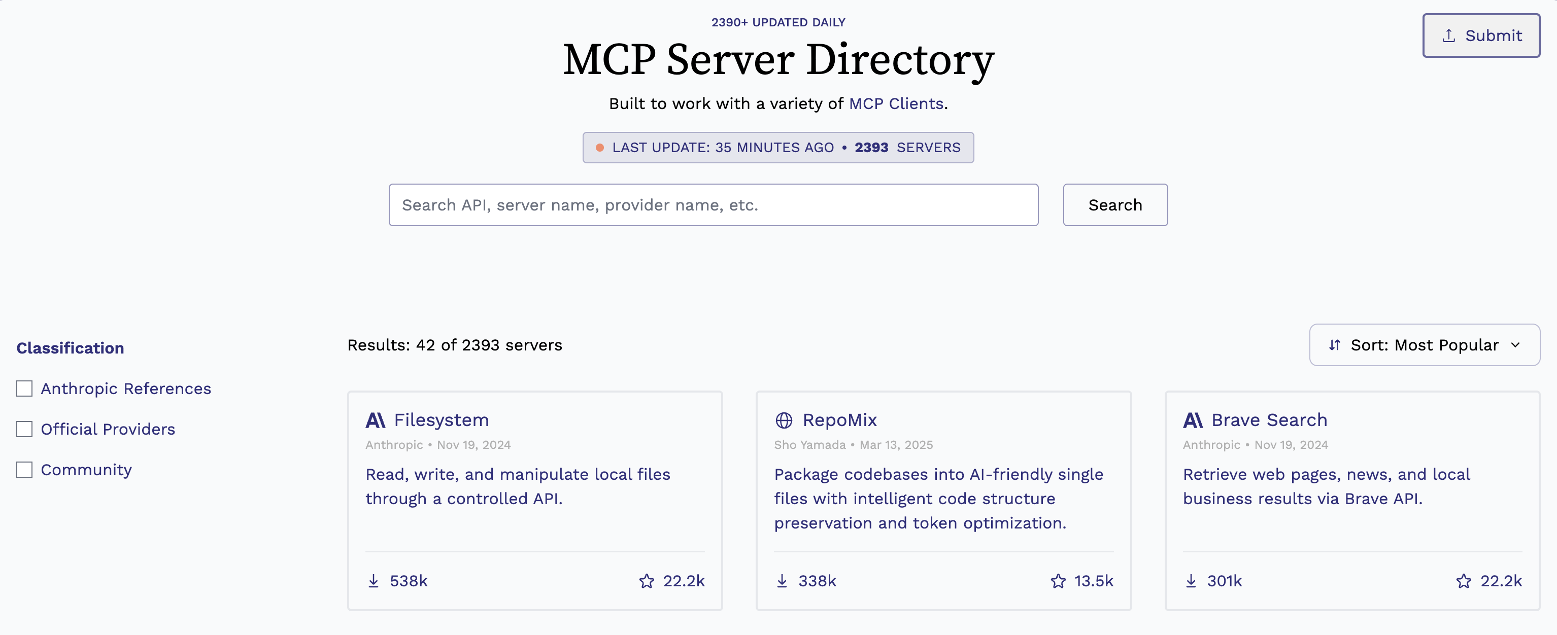
Task: Enable the Anthropic References filter checkbox
Action: click(x=24, y=389)
